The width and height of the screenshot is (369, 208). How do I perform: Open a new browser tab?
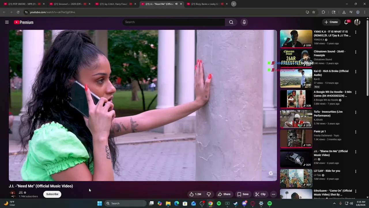pos(234,4)
